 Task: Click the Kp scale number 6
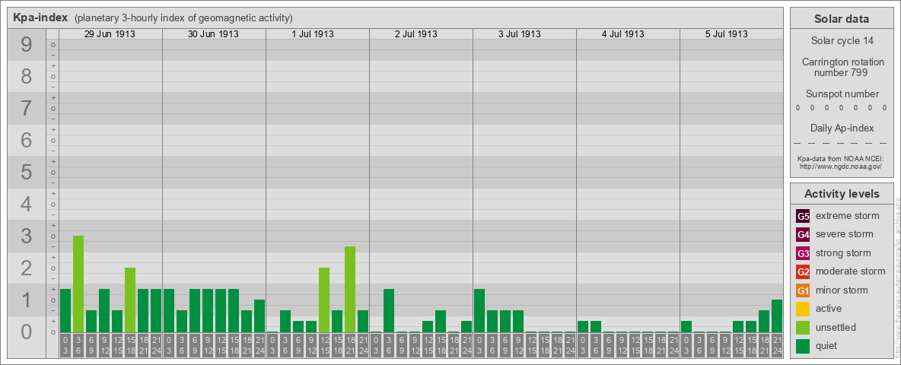click(x=27, y=140)
